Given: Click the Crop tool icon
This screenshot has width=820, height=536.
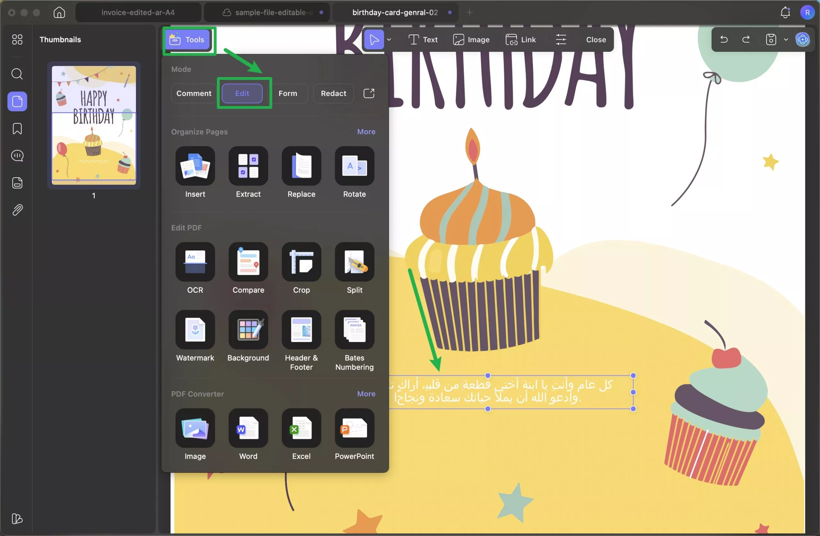Looking at the screenshot, I should [301, 262].
